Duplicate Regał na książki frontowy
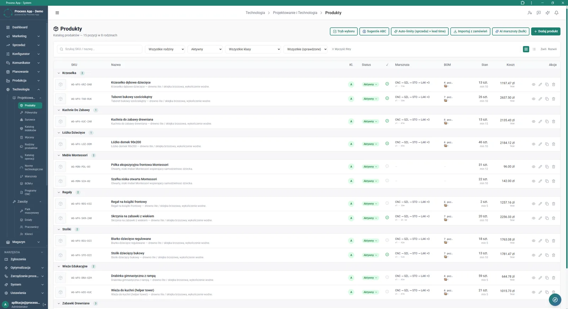This screenshot has height=309, width=568. (x=547, y=204)
